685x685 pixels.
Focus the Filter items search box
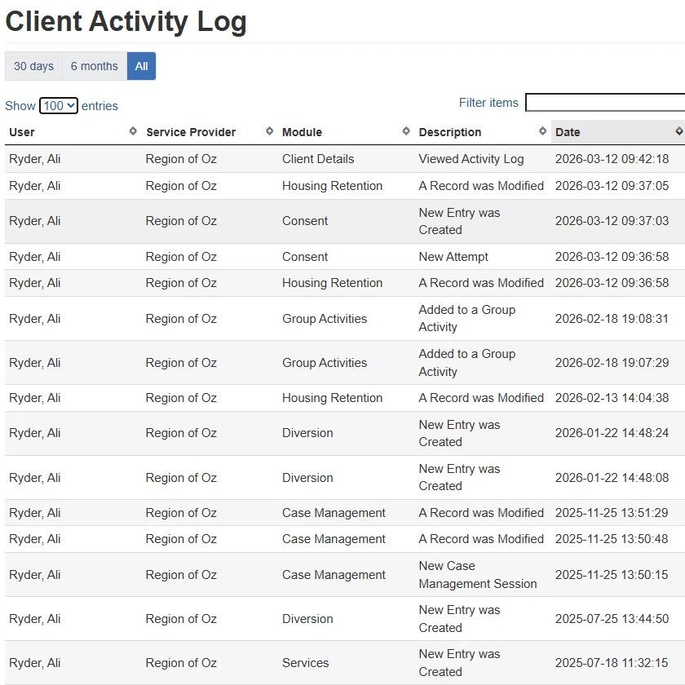point(604,103)
